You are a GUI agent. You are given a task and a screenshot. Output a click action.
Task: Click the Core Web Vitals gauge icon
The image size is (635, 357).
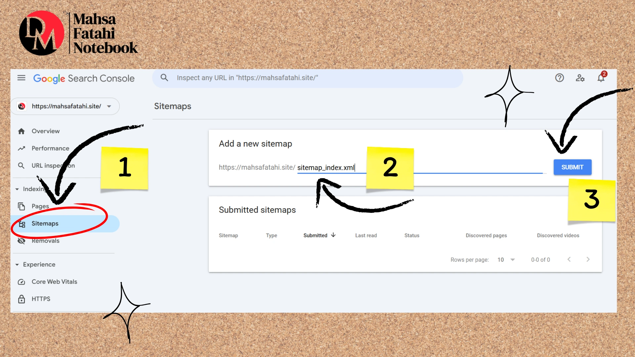point(21,282)
